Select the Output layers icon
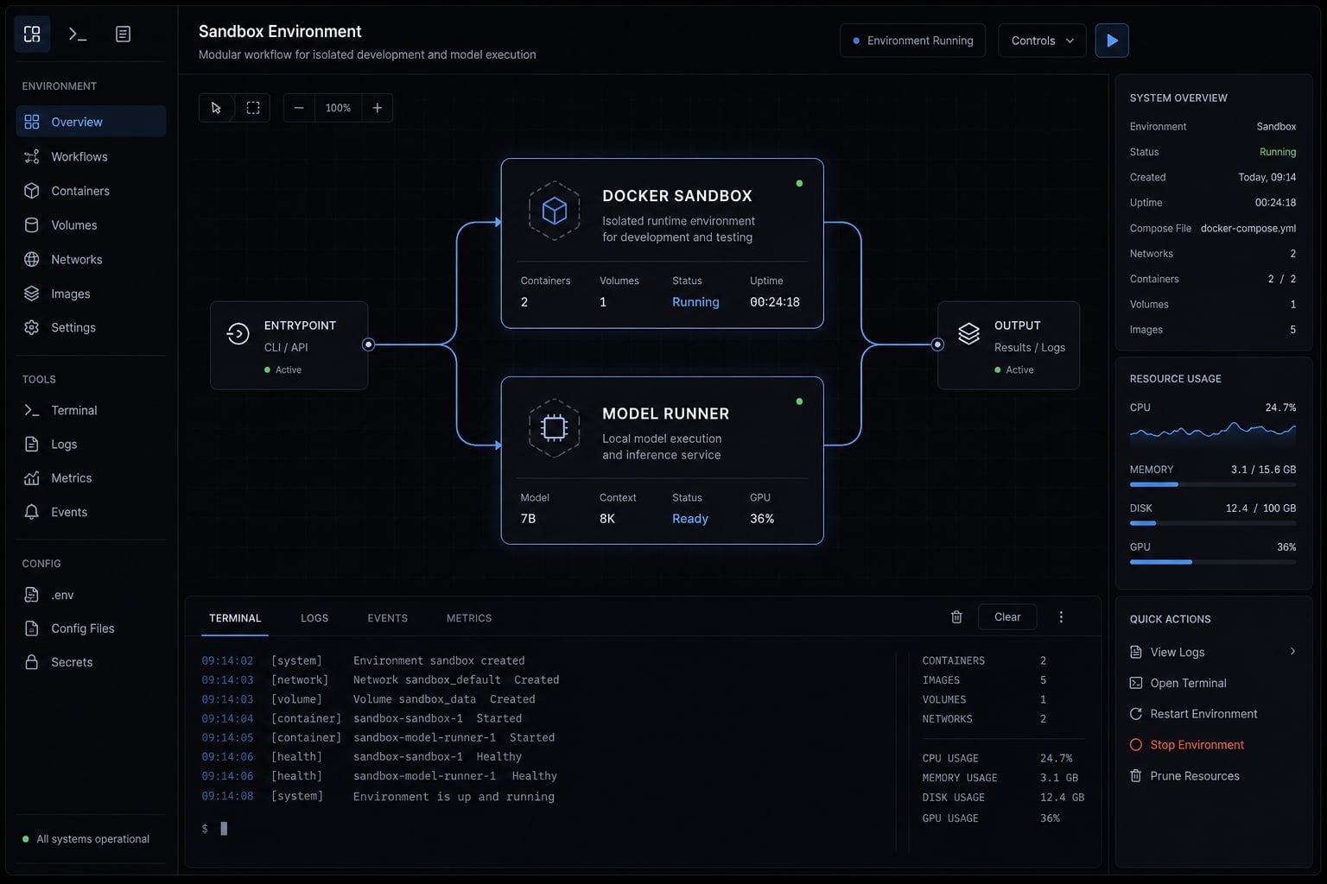 tap(968, 333)
